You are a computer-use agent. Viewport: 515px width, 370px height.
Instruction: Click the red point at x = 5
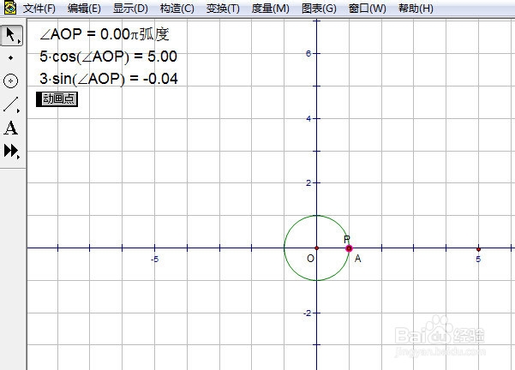click(x=478, y=249)
